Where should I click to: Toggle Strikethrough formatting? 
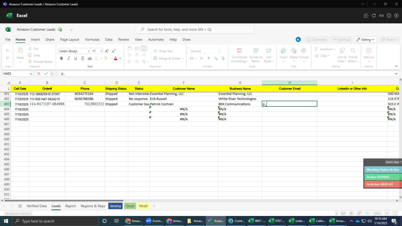[89, 58]
